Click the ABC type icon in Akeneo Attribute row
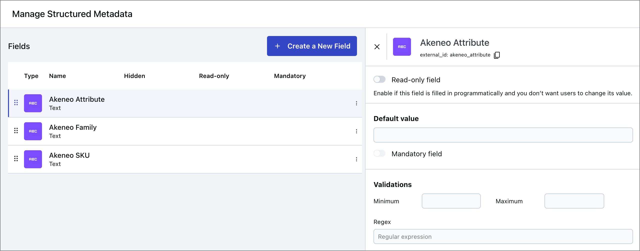This screenshot has height=251, width=640. pos(33,103)
